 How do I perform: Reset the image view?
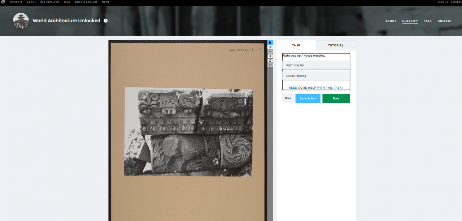[270, 65]
